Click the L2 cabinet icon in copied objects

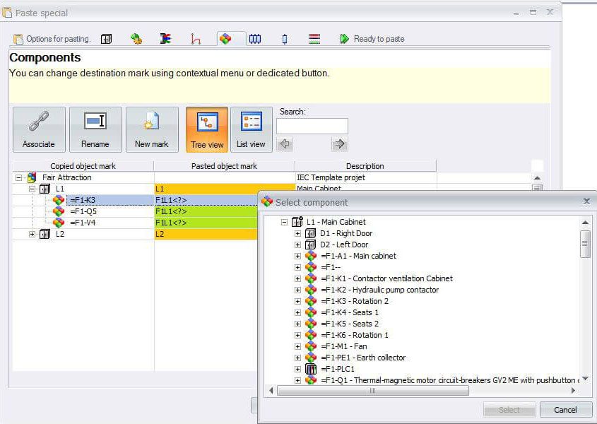45,235
